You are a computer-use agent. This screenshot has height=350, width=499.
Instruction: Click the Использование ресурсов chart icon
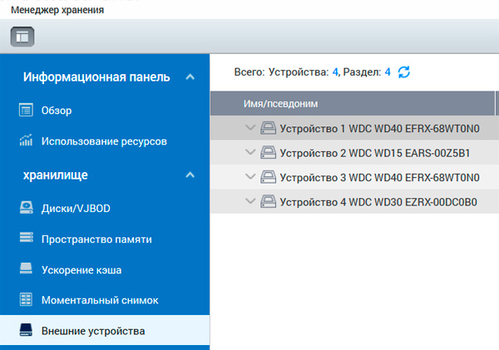(x=26, y=141)
